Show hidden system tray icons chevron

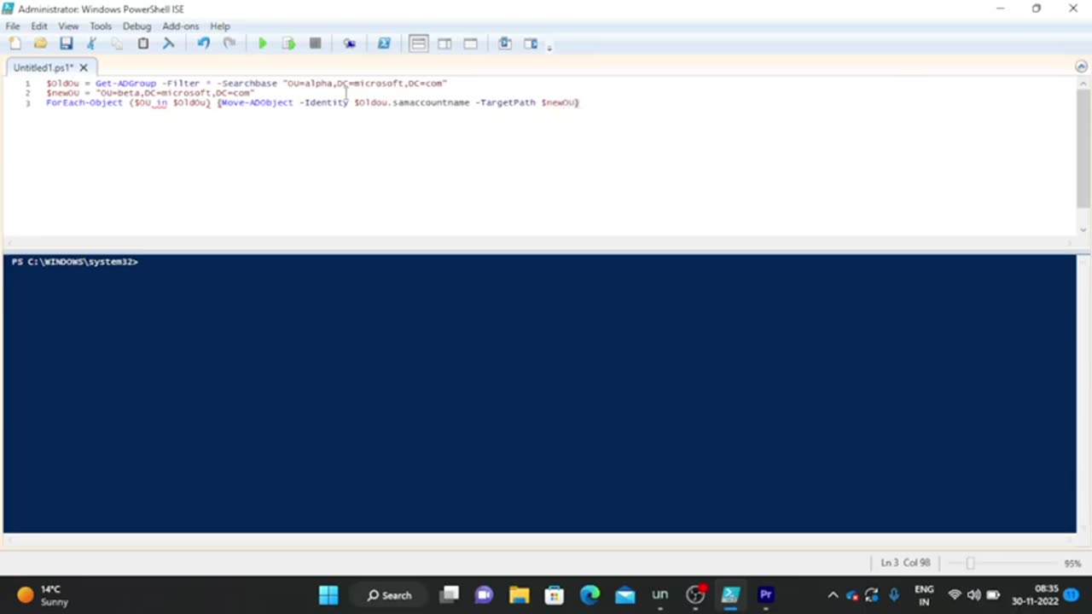coord(833,595)
